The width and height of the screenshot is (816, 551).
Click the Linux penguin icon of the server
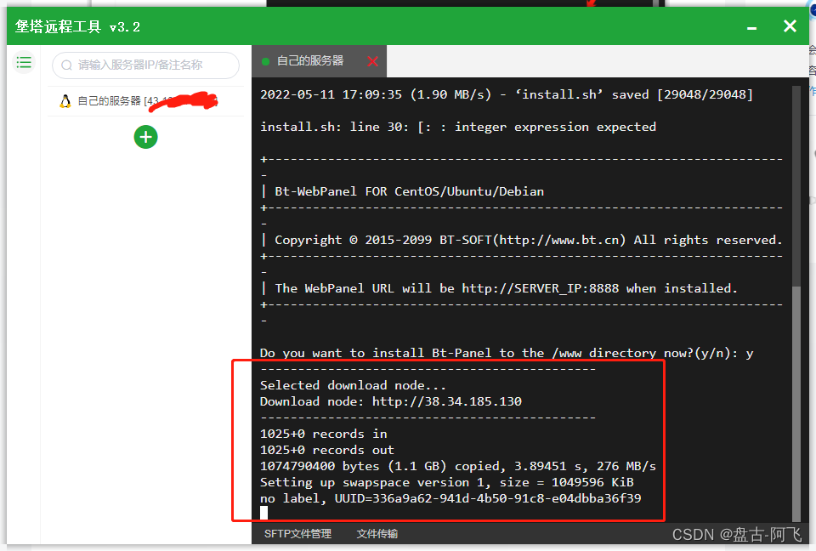65,101
